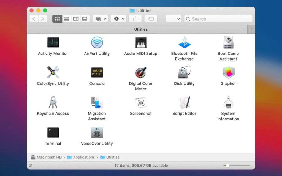Viewport: 282px width, 176px height.
Task: Open the Terminal app
Action: pyautogui.click(x=53, y=133)
